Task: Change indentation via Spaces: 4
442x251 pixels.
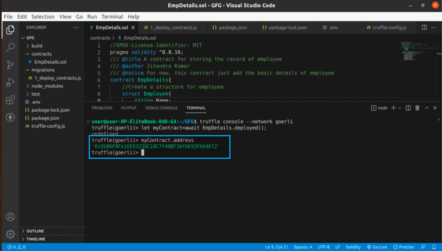Action: click(303, 247)
